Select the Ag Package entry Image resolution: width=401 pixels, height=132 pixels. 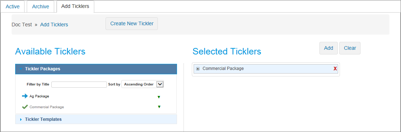39,96
